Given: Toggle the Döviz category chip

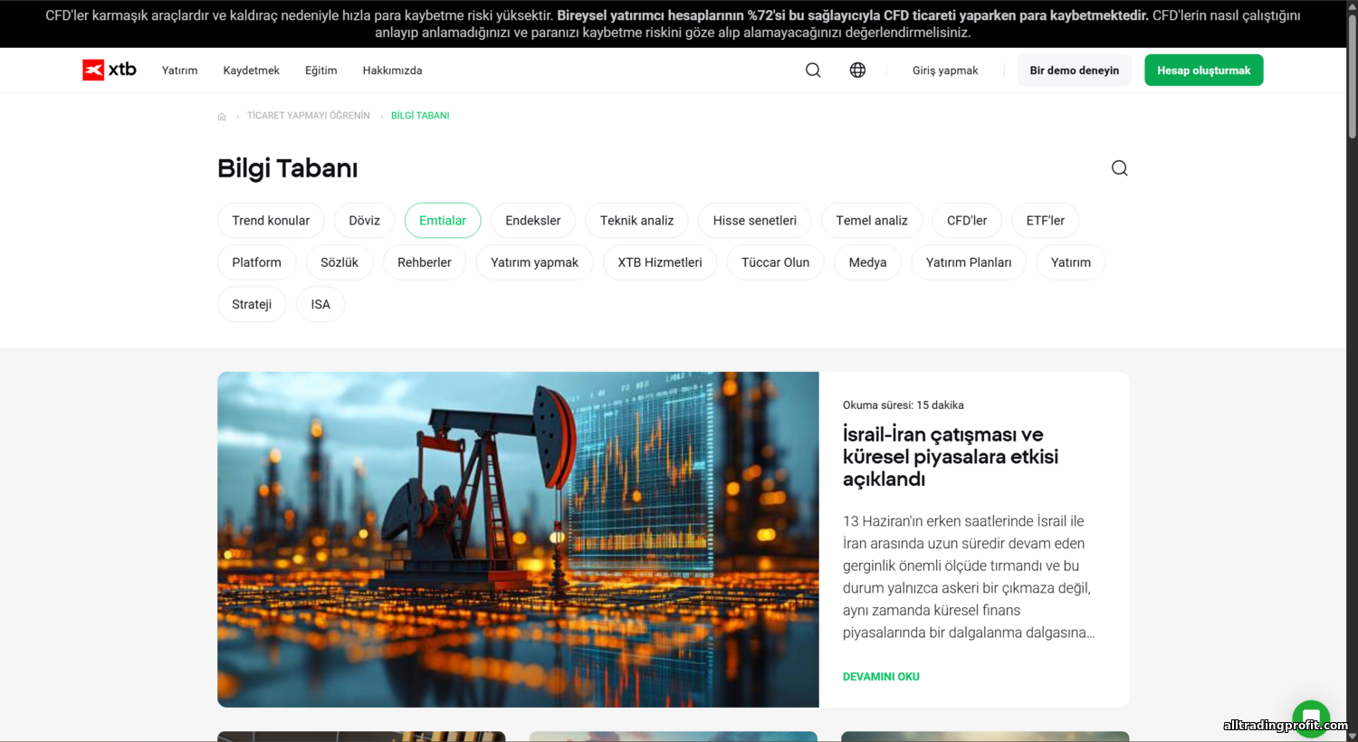Looking at the screenshot, I should (x=364, y=221).
